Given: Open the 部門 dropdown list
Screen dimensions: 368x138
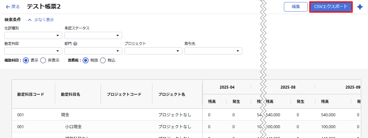Looking at the screenshot, I should coord(93,51).
